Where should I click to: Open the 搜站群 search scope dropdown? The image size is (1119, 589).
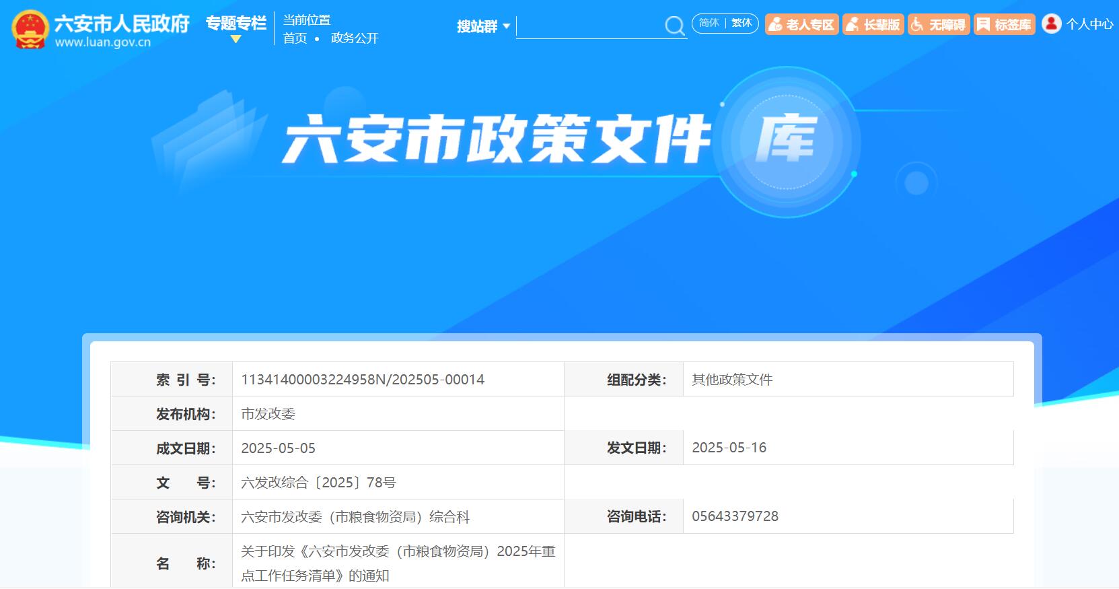click(x=483, y=26)
